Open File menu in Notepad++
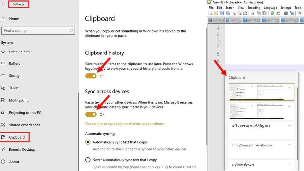The image size is (304, 171). tap(211, 7)
